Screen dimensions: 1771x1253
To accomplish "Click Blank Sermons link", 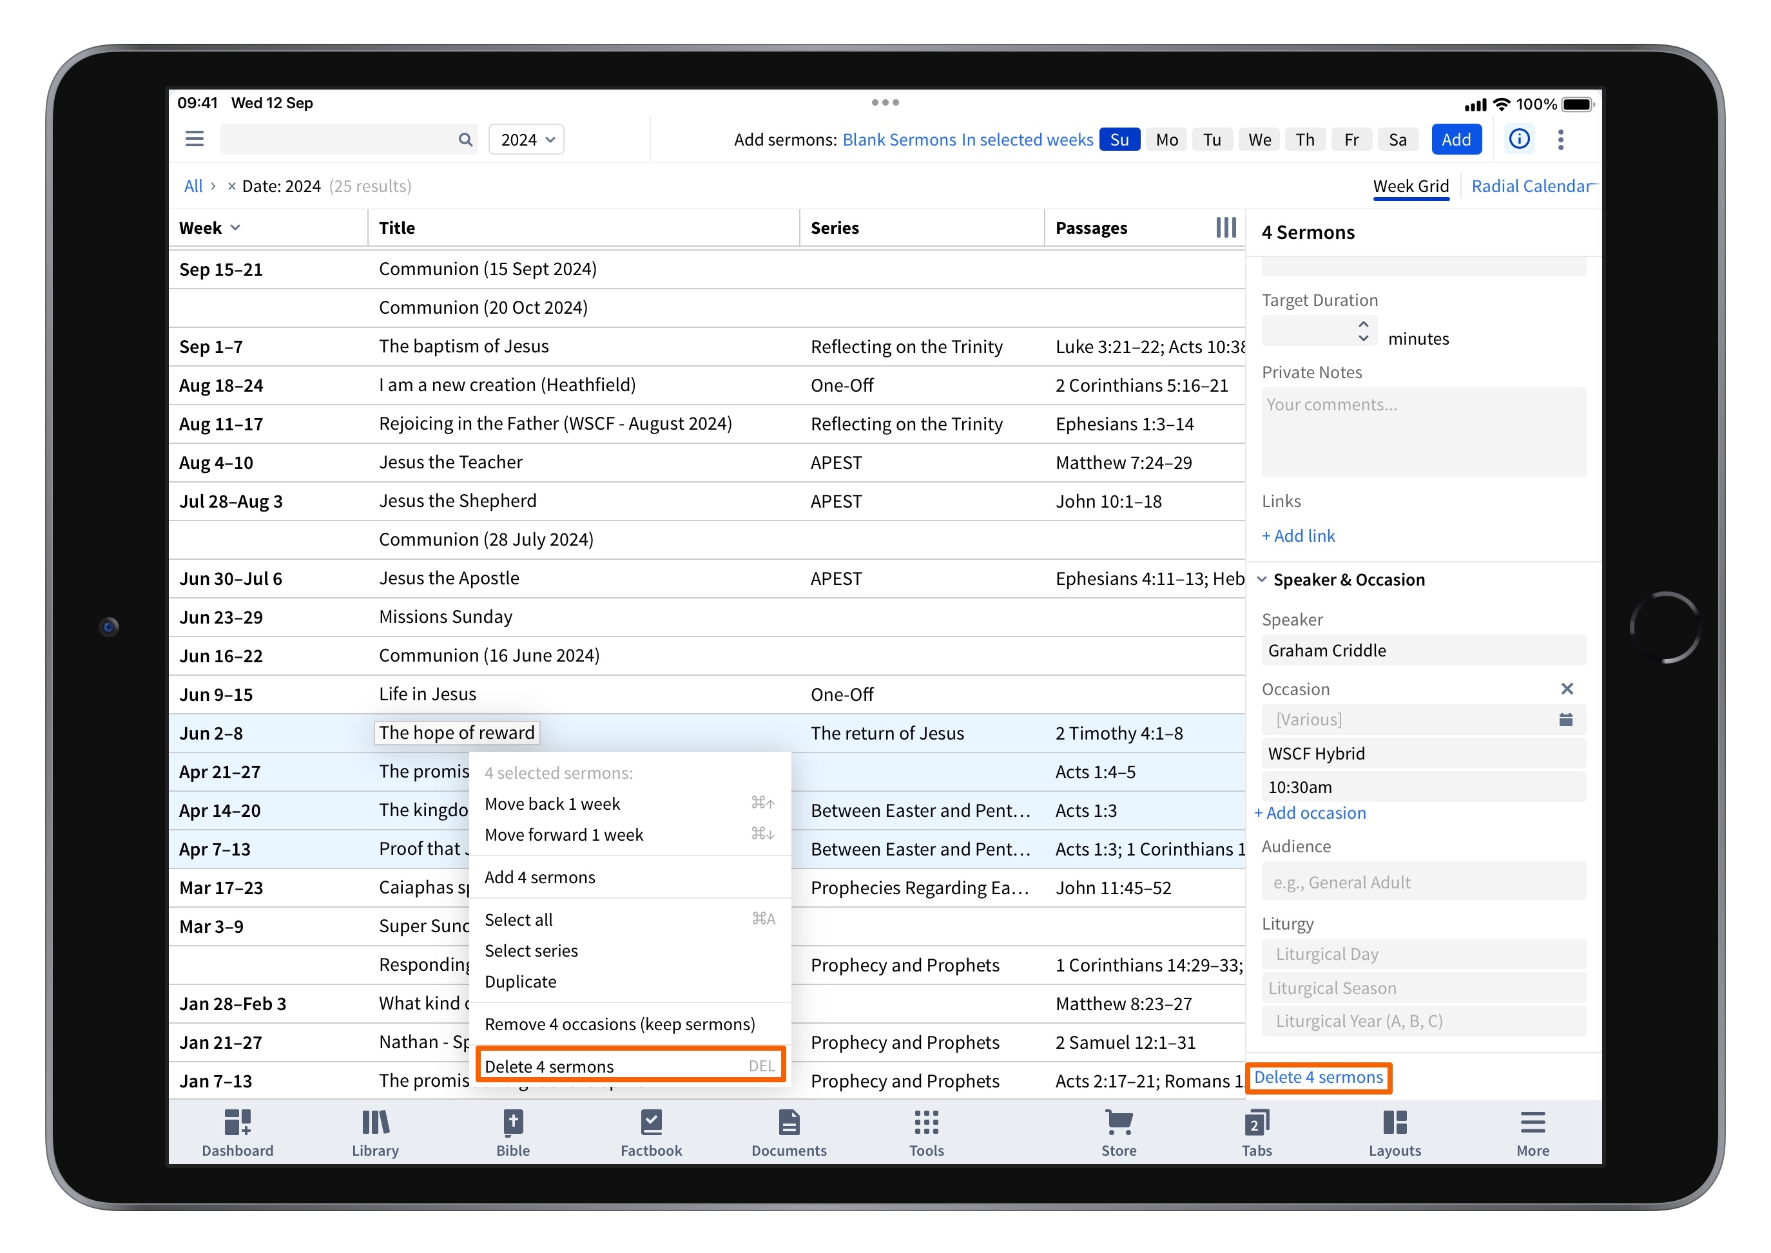I will click(x=899, y=140).
